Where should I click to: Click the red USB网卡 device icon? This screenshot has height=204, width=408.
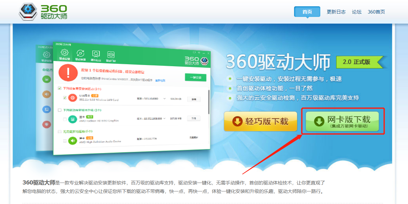(x=73, y=98)
